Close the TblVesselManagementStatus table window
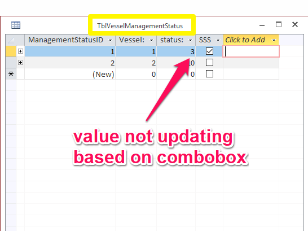 click(x=295, y=25)
